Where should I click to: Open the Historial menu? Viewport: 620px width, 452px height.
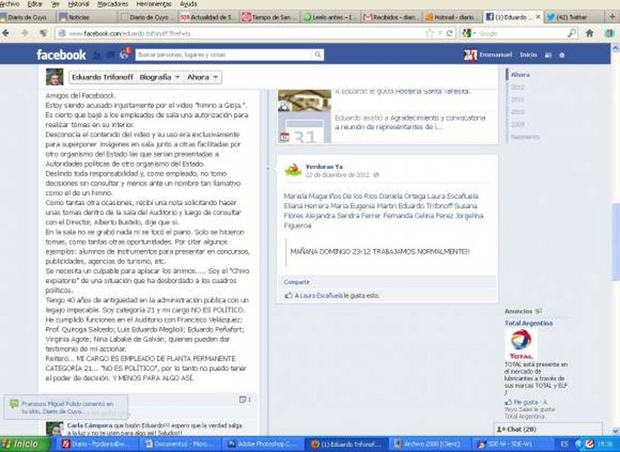pyautogui.click(x=78, y=4)
